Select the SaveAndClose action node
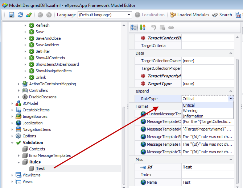The image size is (243, 188). 48,38
